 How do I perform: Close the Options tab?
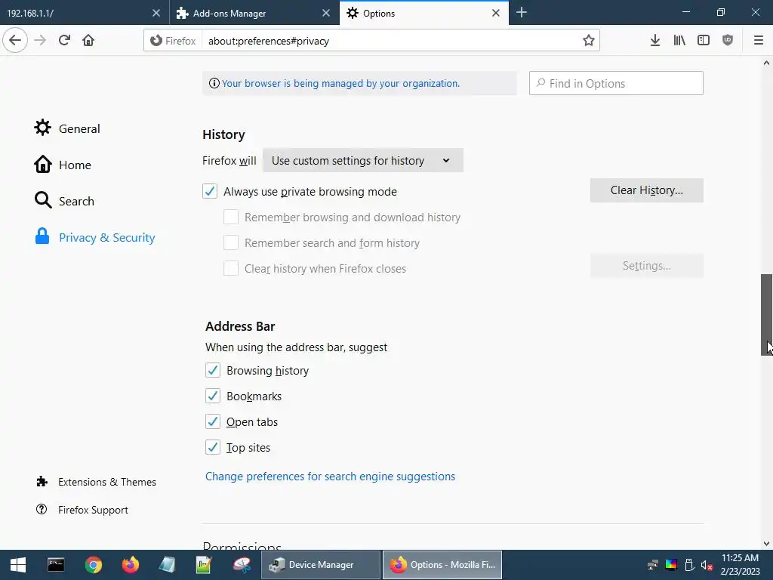click(496, 14)
